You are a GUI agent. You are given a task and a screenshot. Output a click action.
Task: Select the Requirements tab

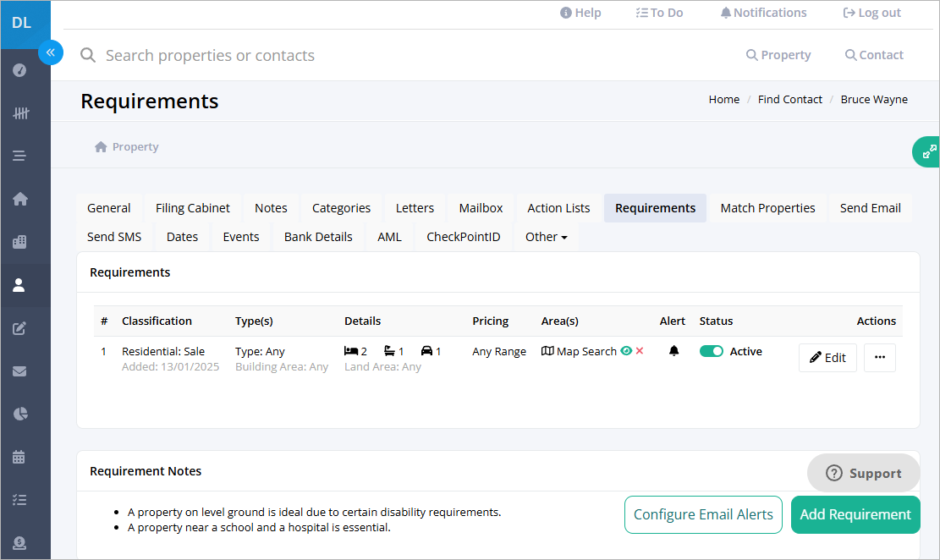[x=655, y=208]
